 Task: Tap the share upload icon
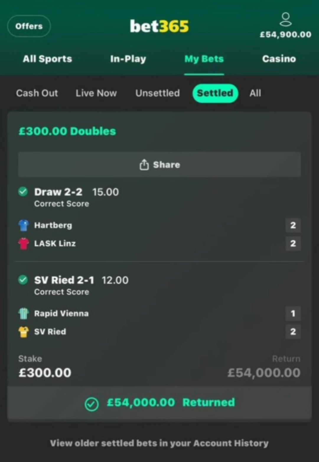[x=144, y=165]
